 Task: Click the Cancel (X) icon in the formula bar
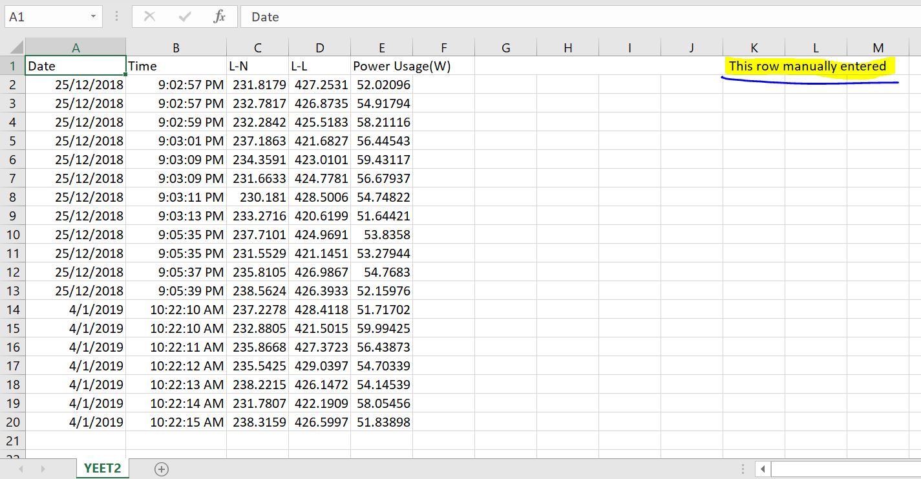pyautogui.click(x=149, y=17)
